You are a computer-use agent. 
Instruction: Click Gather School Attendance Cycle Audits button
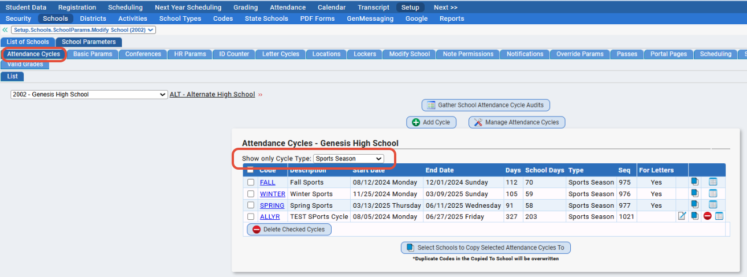[486, 105]
